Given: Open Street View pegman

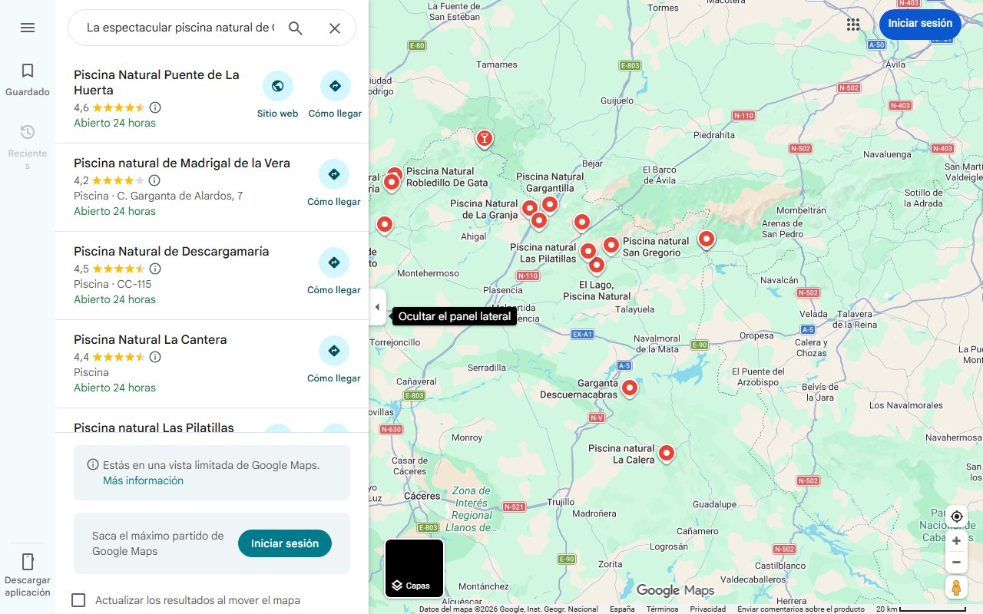Looking at the screenshot, I should coord(956,588).
